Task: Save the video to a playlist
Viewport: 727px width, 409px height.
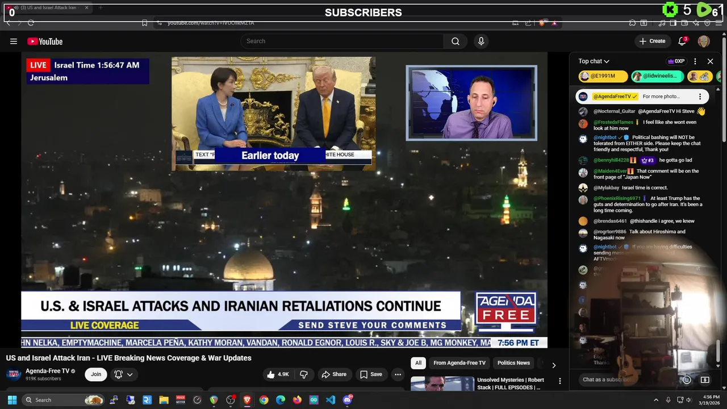Action: pyautogui.click(x=371, y=374)
